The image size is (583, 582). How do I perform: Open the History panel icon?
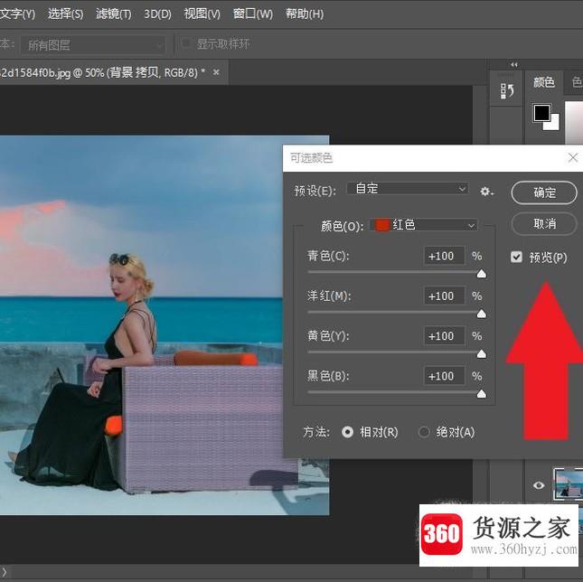tap(506, 91)
